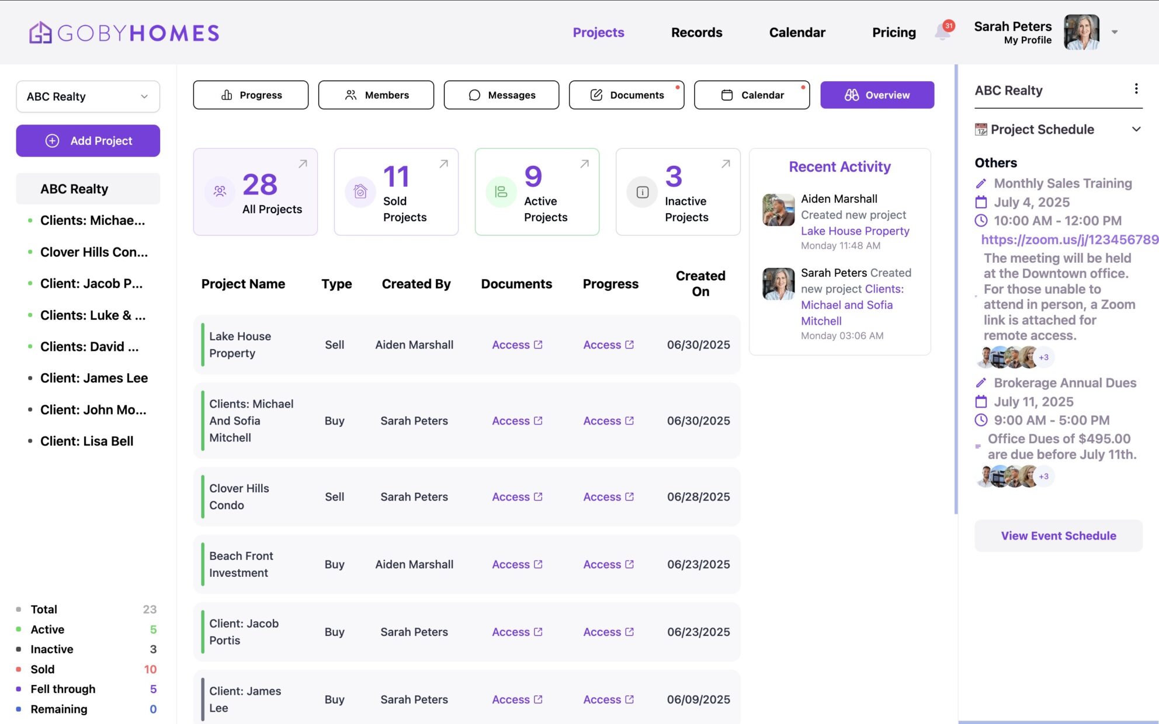Image resolution: width=1159 pixels, height=724 pixels.
Task: Select Client: James Lee in sidebar
Action: [93, 378]
